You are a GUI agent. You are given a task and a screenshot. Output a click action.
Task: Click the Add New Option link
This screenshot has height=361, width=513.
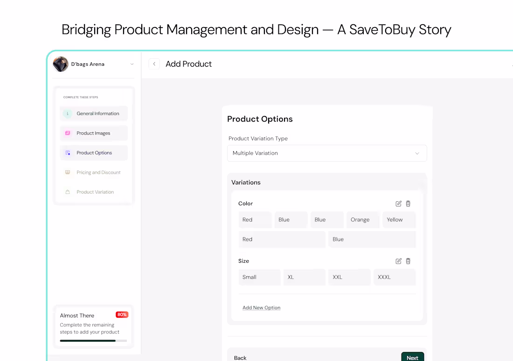pyautogui.click(x=261, y=307)
